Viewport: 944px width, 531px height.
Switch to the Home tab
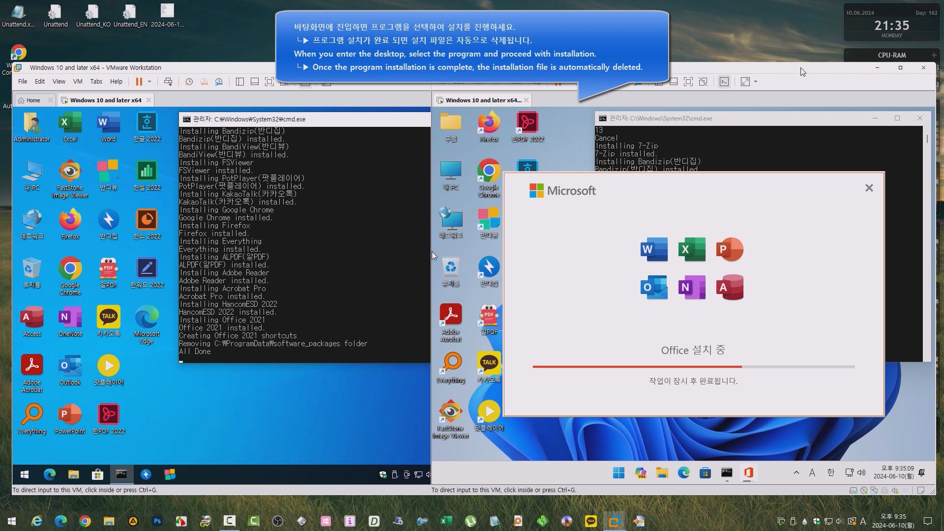point(33,100)
